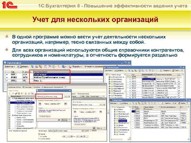The width and height of the screenshot is (191, 143).
Task: Open the Перейти dropdown in Организации window
Action: point(77,67)
